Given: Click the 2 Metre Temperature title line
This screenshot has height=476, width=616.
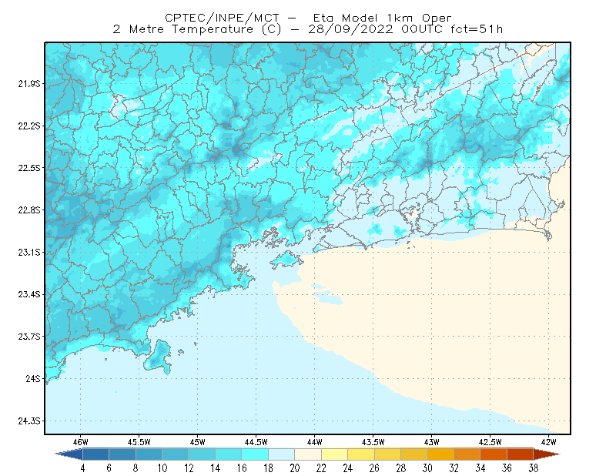Looking at the screenshot, I should pos(307,29).
